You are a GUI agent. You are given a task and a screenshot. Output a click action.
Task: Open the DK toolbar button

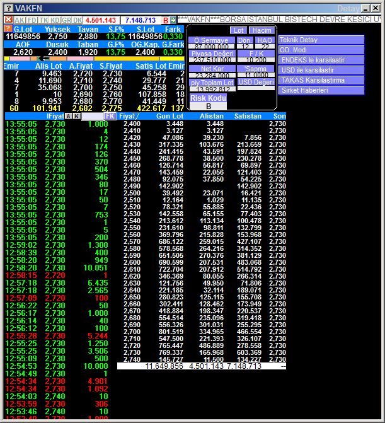78,20
